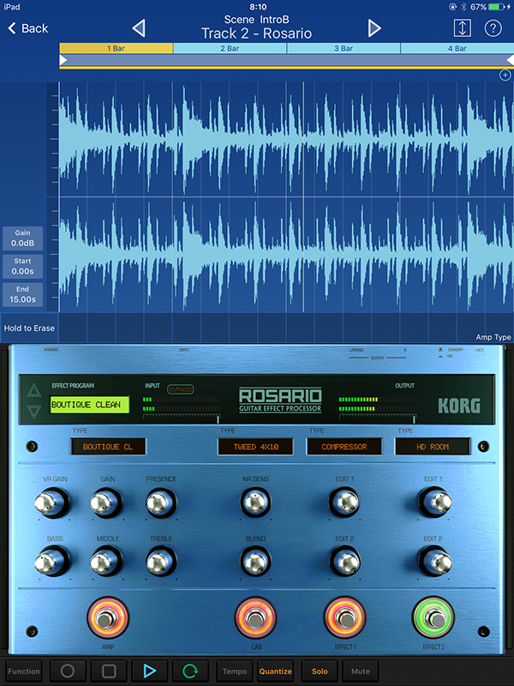
Task: Open the Tempo button
Action: (235, 671)
